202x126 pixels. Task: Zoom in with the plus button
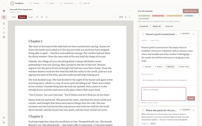[x=129, y=17]
